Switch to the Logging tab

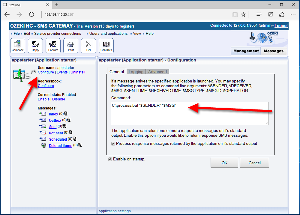pyautogui.click(x=136, y=72)
